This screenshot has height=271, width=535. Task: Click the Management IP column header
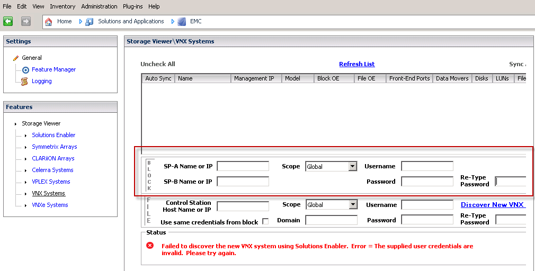pyautogui.click(x=256, y=78)
